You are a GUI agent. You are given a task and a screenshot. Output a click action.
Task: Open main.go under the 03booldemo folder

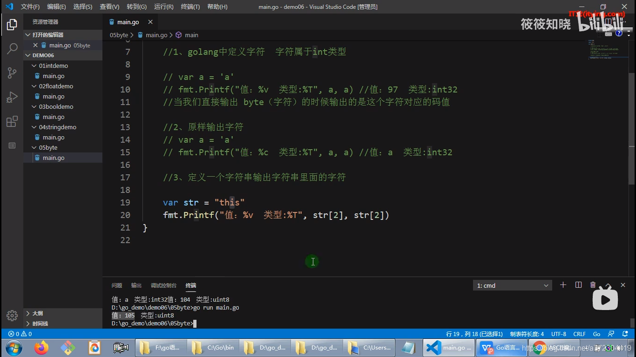(x=63, y=117)
